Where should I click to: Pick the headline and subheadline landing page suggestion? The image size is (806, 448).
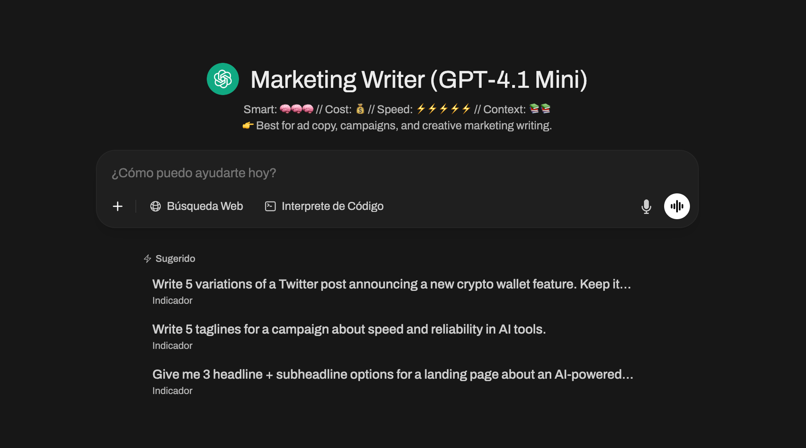393,375
